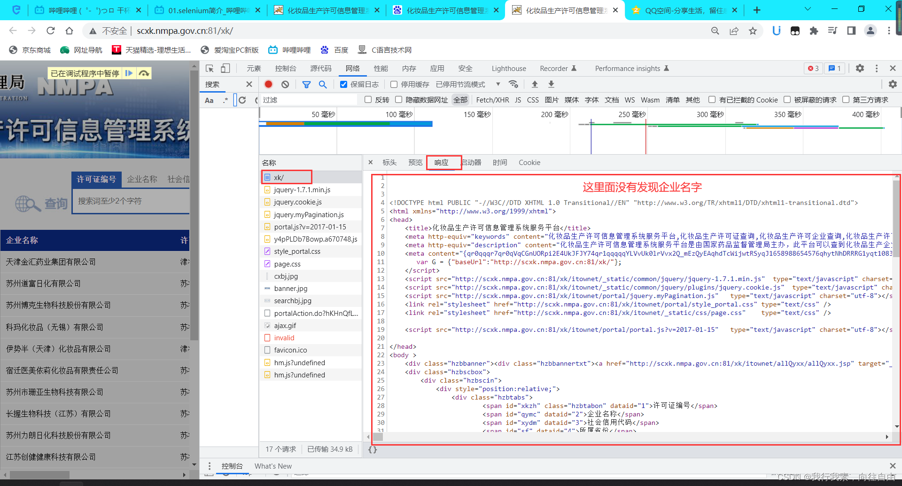Select the 企业名称 search tab on webpage
Viewport: 902px width, 486px height.
(x=142, y=179)
